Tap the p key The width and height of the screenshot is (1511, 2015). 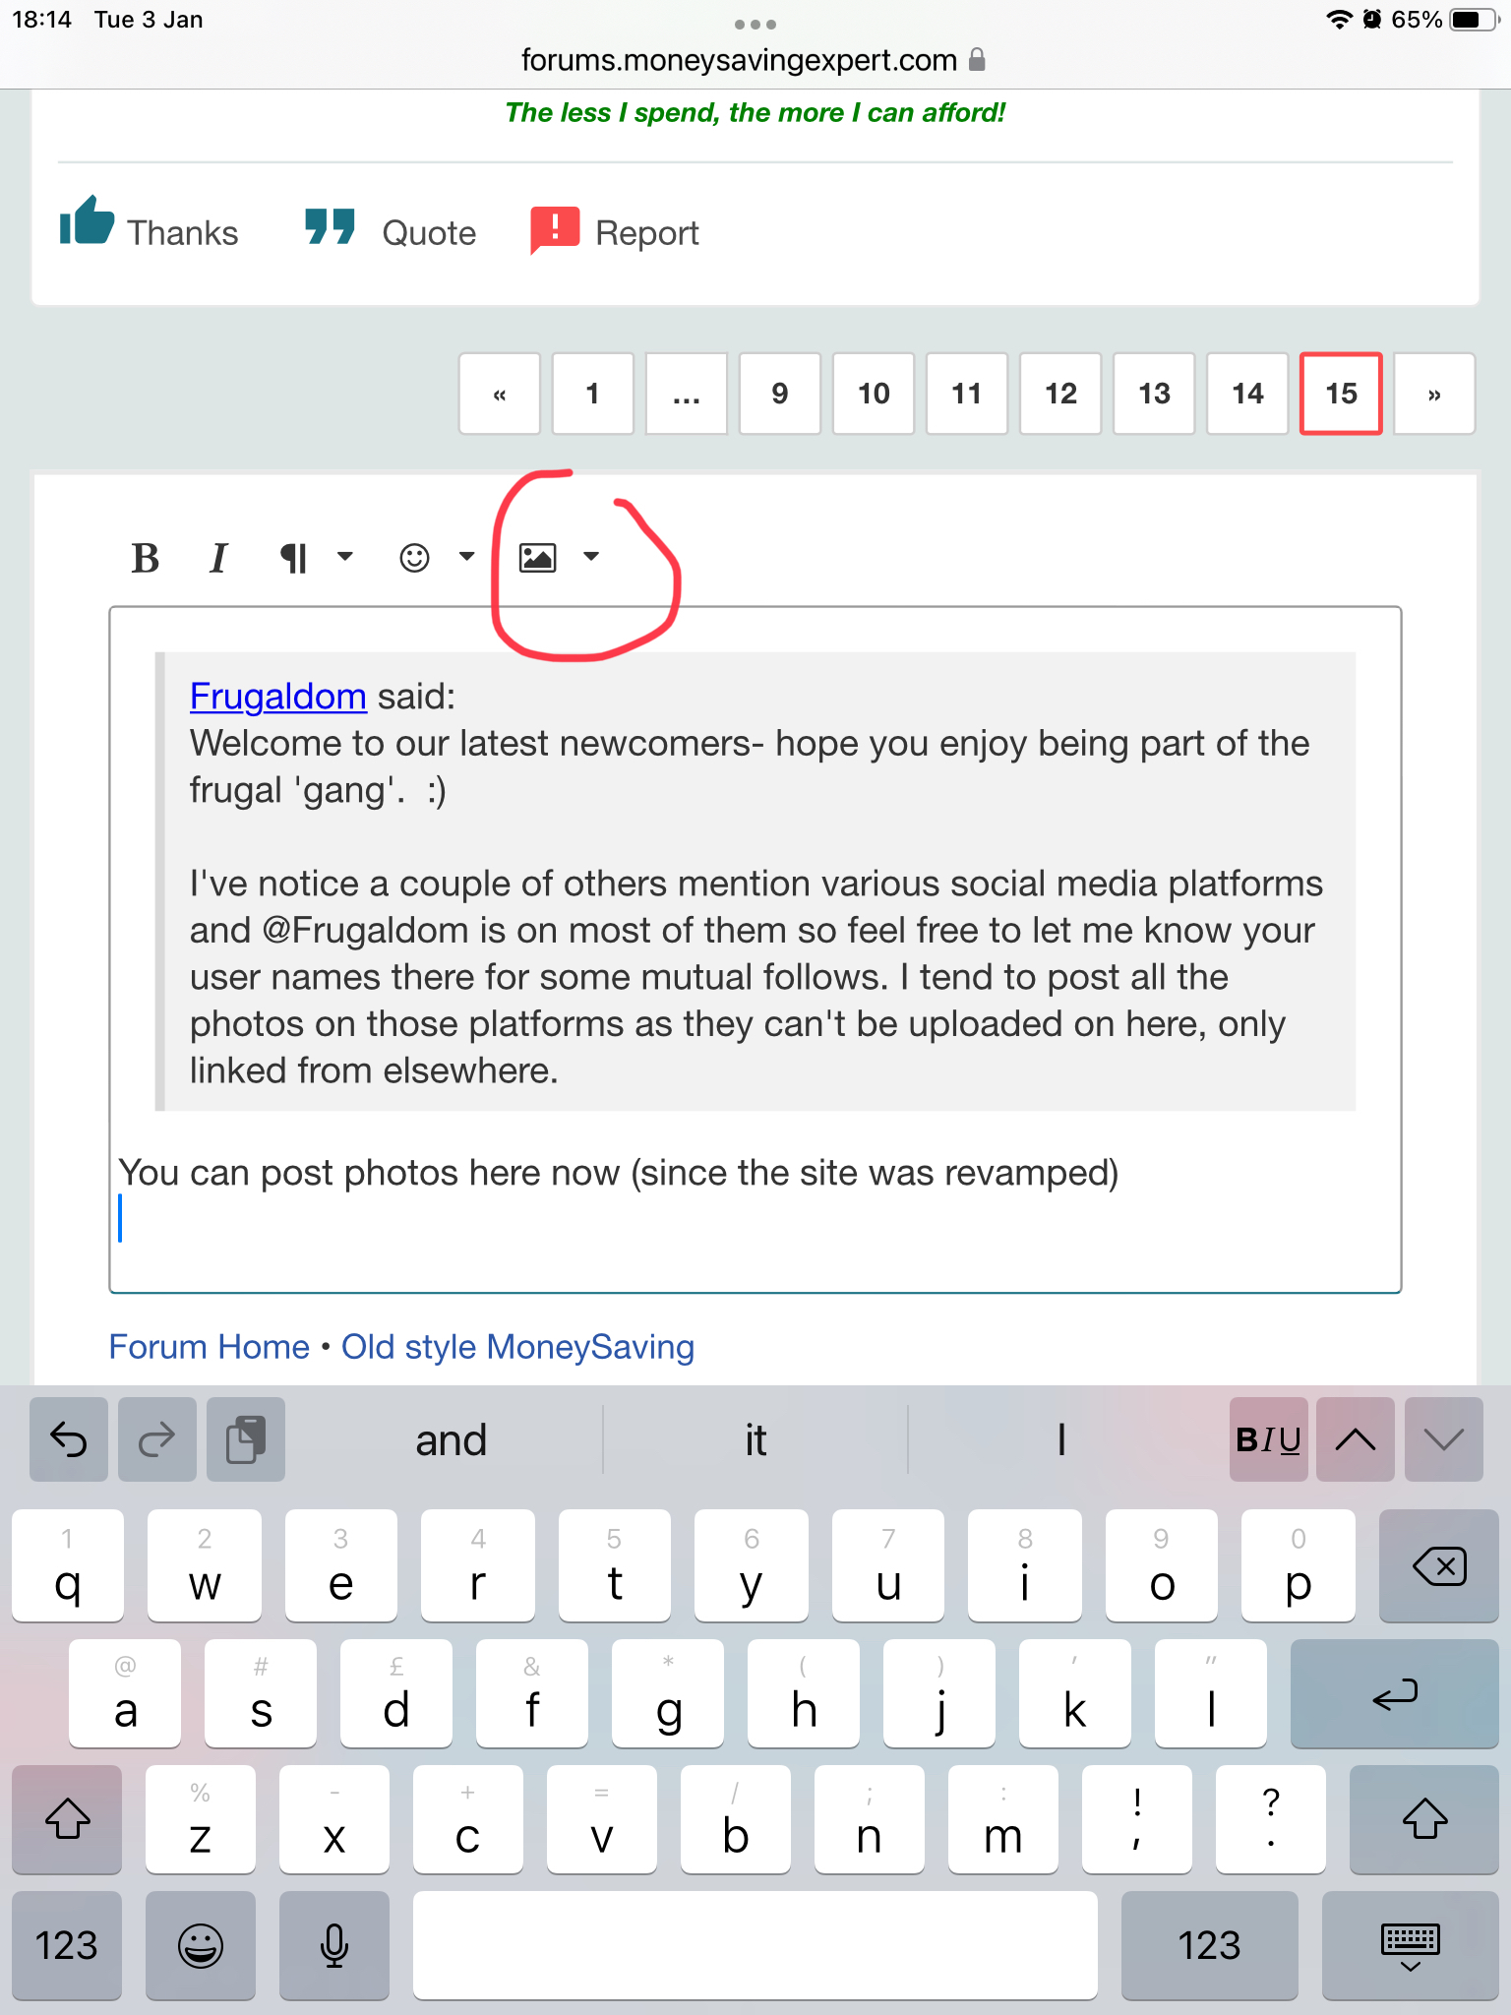pos(1299,1565)
